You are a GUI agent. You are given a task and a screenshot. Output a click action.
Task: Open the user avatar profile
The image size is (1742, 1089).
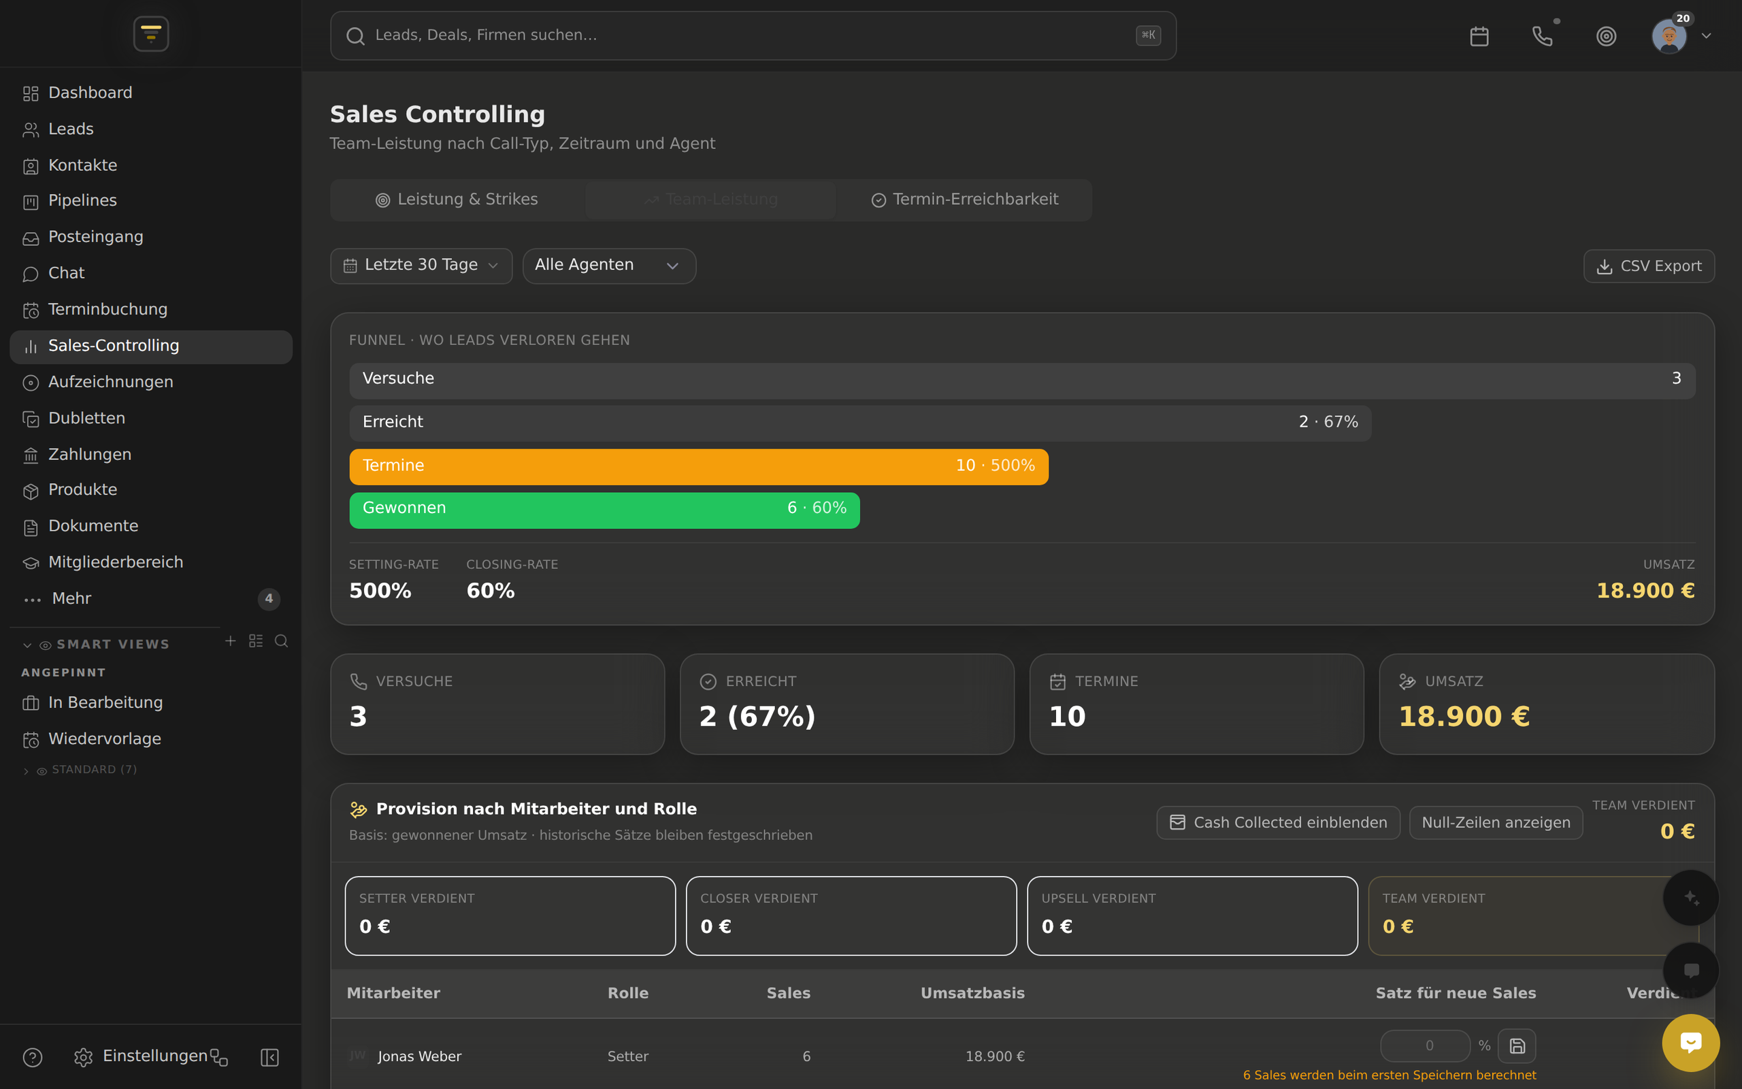pyautogui.click(x=1669, y=36)
